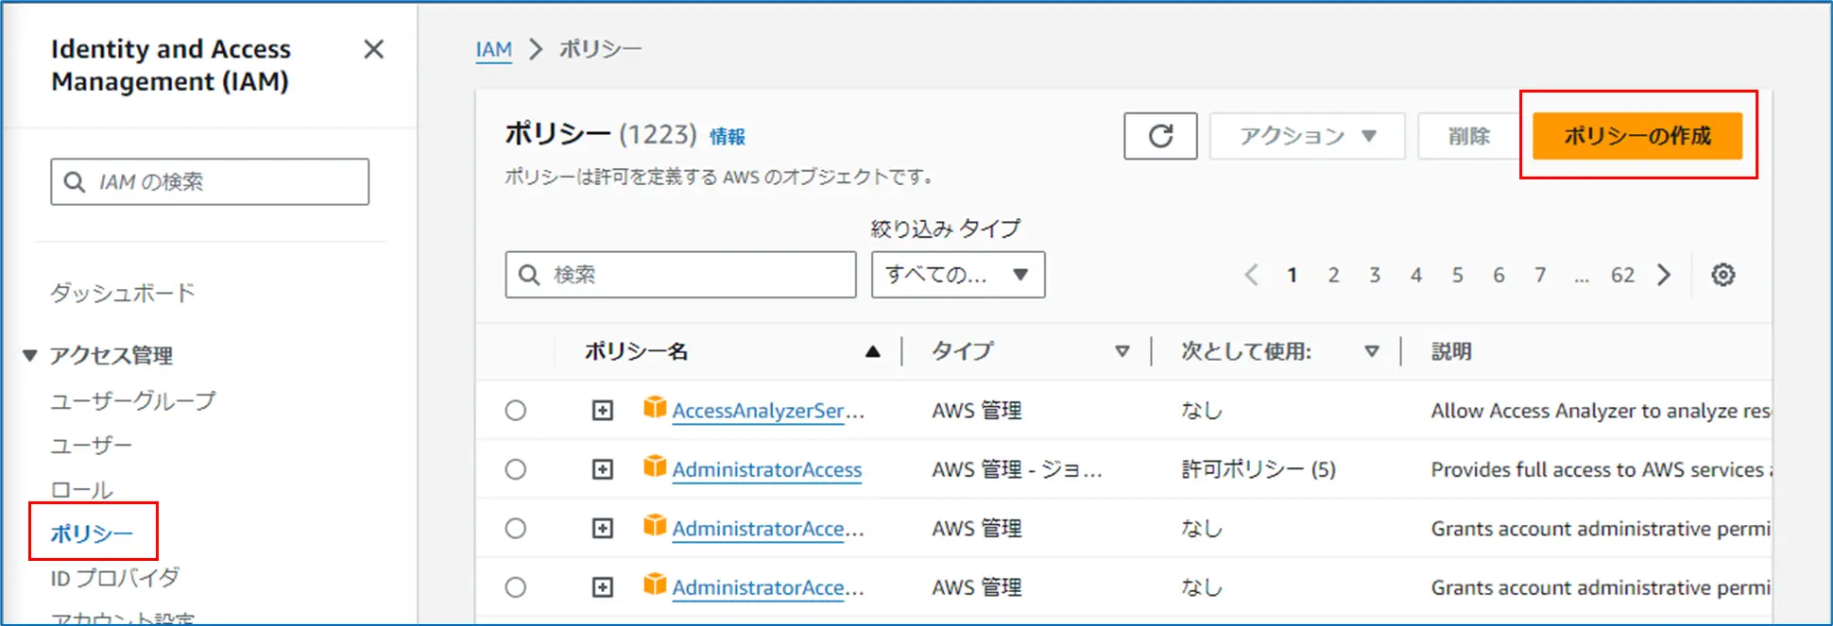Expand last visible AdministratorAcce... policy details

point(603,587)
